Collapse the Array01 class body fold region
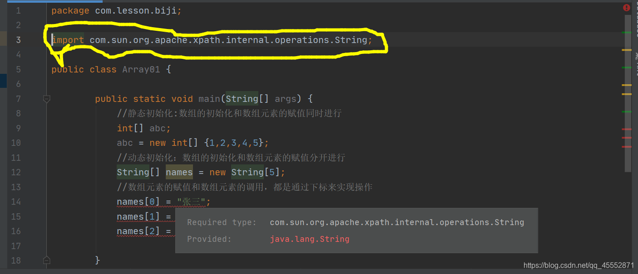 [46, 69]
